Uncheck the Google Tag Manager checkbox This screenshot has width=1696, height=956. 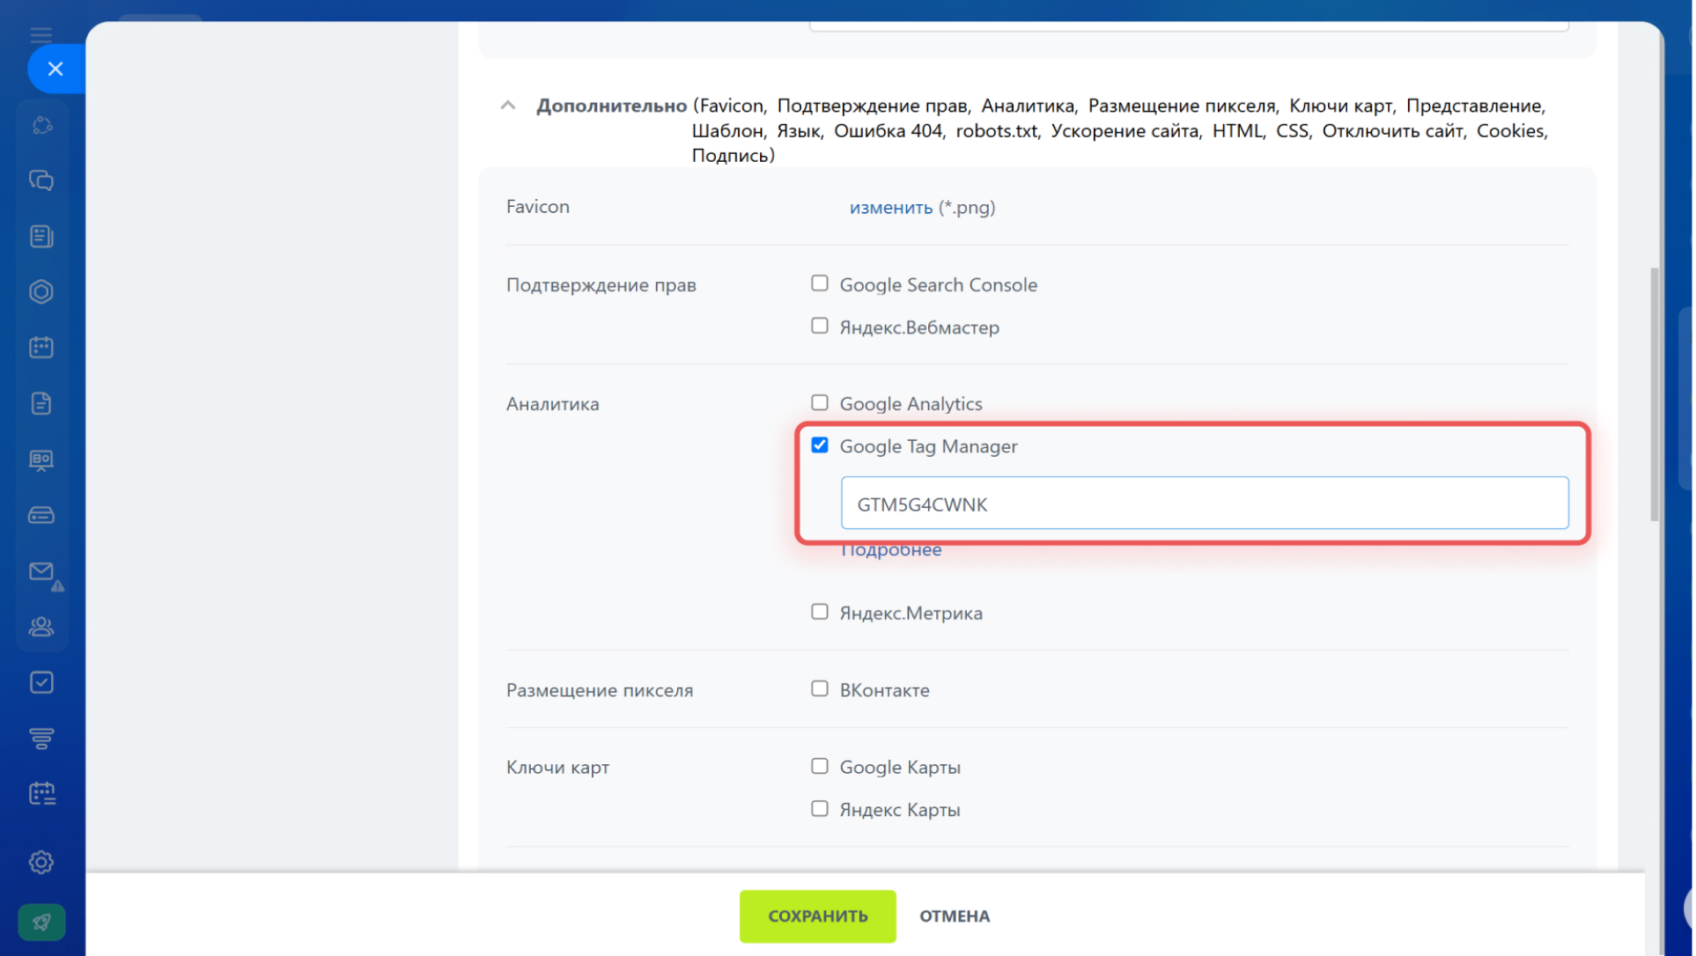820,445
